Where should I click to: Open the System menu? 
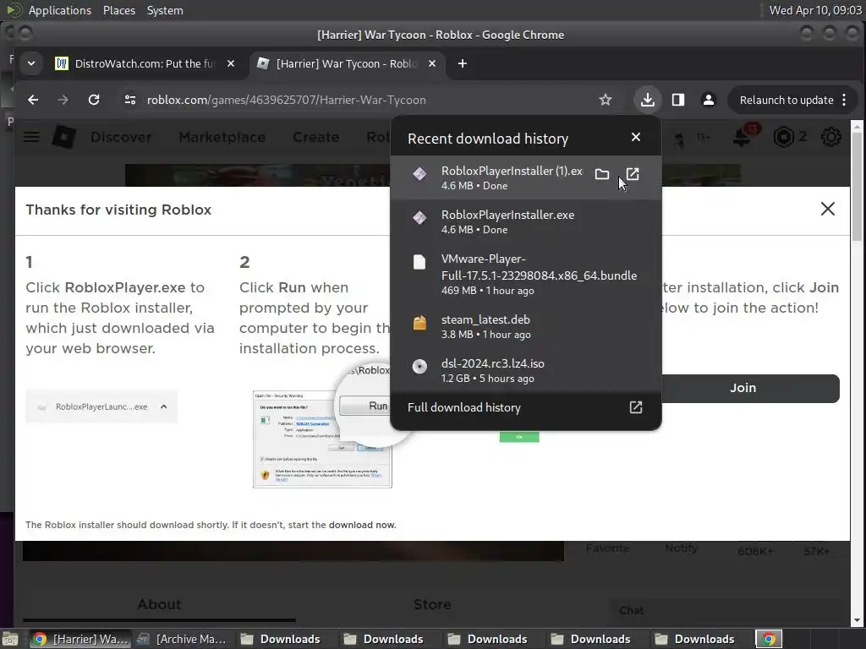pyautogui.click(x=165, y=10)
